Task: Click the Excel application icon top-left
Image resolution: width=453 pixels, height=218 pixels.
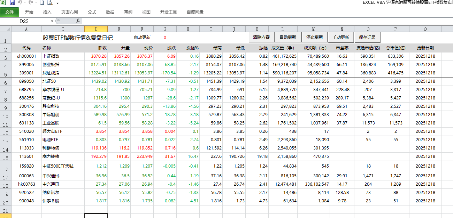Action: click(3, 3)
